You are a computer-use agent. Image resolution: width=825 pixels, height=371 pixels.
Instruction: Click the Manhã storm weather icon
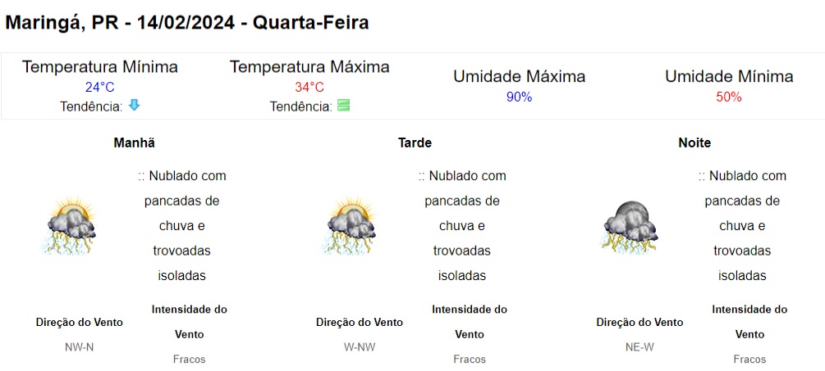[x=68, y=227]
